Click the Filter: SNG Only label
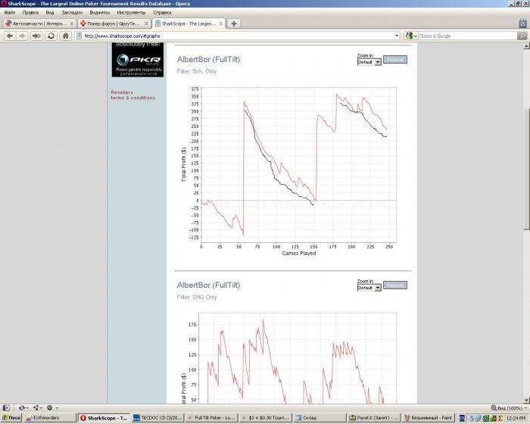530x424 pixels. tap(197, 297)
